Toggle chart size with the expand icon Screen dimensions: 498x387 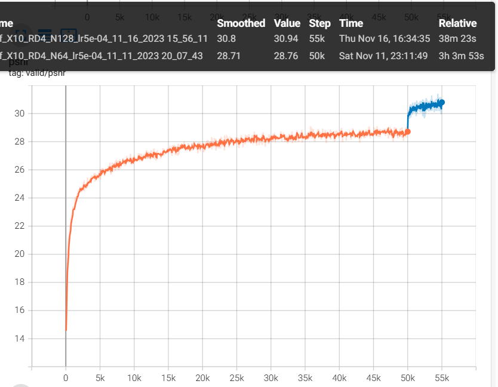(21, 35)
